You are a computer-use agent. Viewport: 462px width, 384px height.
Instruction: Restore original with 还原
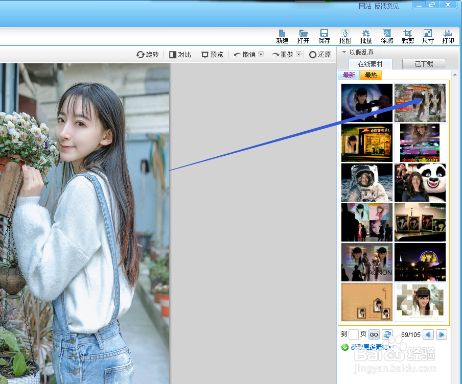320,55
